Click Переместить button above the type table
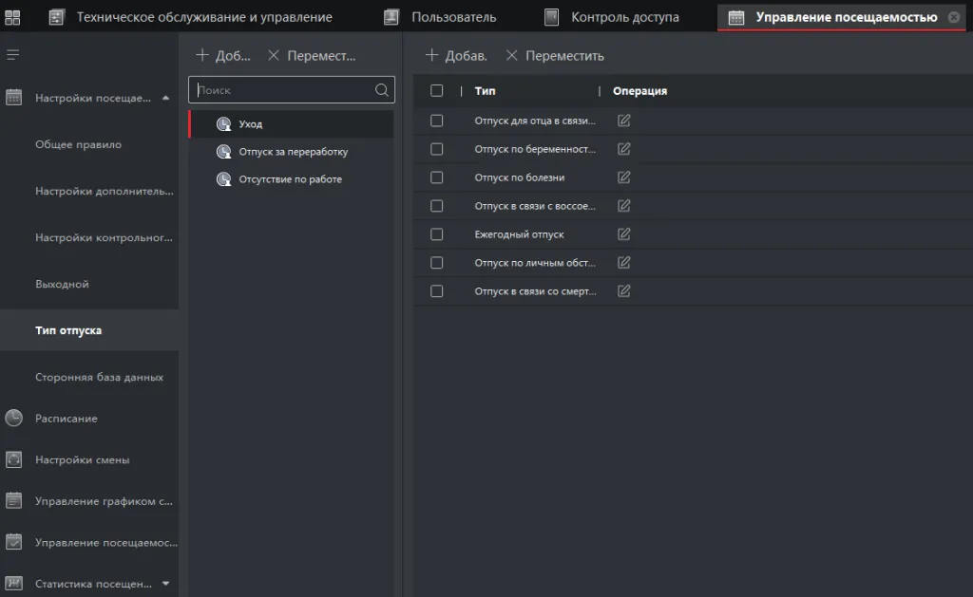The width and height of the screenshot is (973, 597). [x=555, y=56]
